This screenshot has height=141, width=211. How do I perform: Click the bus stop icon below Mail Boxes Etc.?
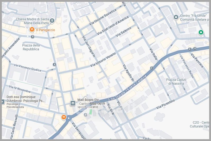[x=85, y=115]
